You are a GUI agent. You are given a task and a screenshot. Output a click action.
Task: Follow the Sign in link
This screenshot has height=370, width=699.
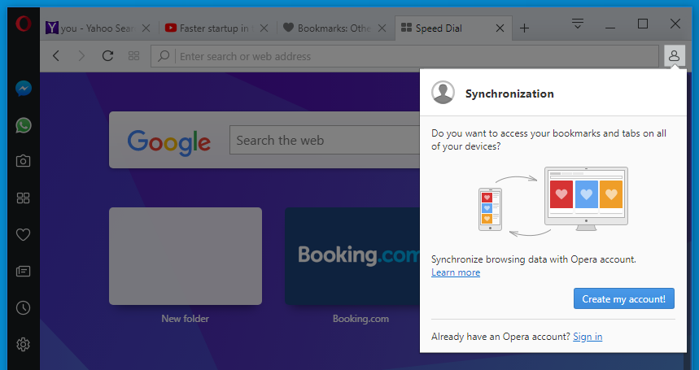point(588,337)
